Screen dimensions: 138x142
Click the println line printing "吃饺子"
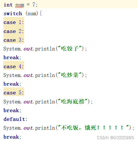(45, 49)
